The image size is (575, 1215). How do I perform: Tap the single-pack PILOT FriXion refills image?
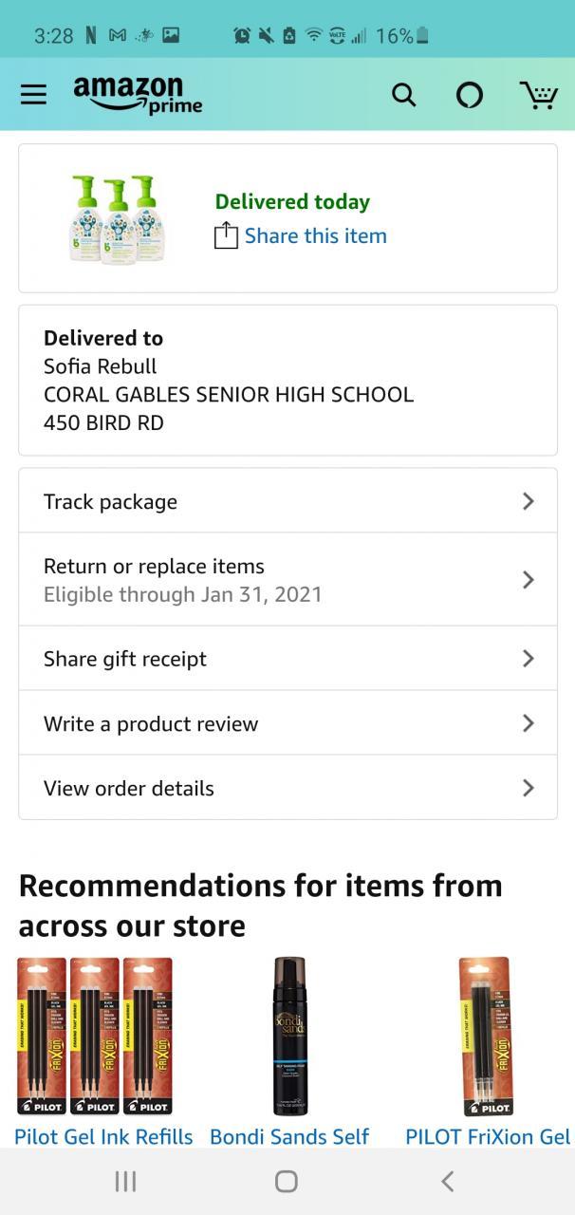484,1036
